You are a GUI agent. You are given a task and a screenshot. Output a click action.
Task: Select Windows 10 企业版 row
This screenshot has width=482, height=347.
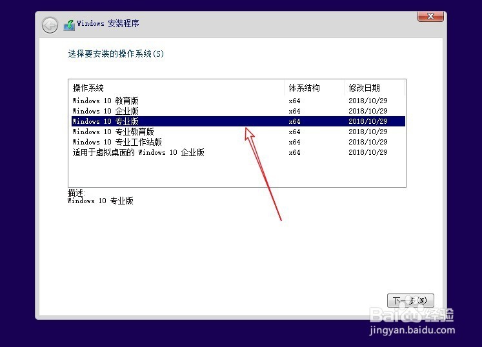click(x=238, y=111)
